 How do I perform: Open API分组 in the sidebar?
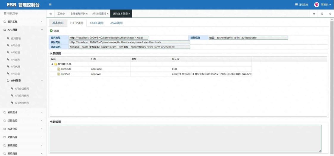point(15,46)
